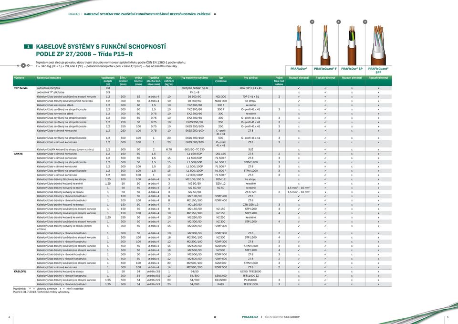Click the 'Jednotlivá příchytka' row label
This screenshot has height=324, width=458.
49,88
